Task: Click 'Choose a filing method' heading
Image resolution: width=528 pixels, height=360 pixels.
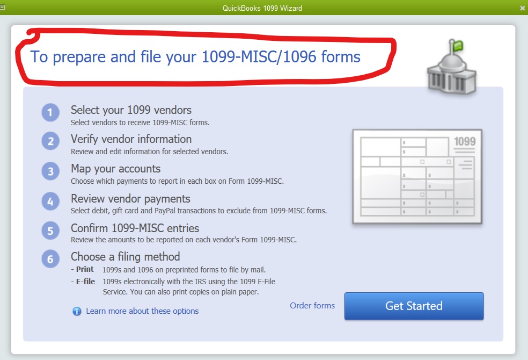Action: pyautogui.click(x=125, y=257)
